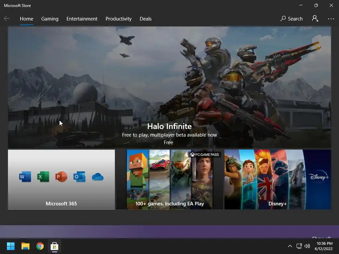Click the Halo Infinite title text
Viewport: 339px width, 254px height.
pos(169,126)
